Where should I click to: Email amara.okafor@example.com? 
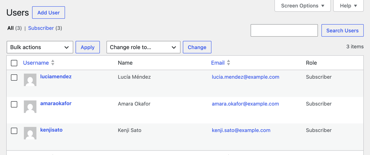click(x=245, y=104)
